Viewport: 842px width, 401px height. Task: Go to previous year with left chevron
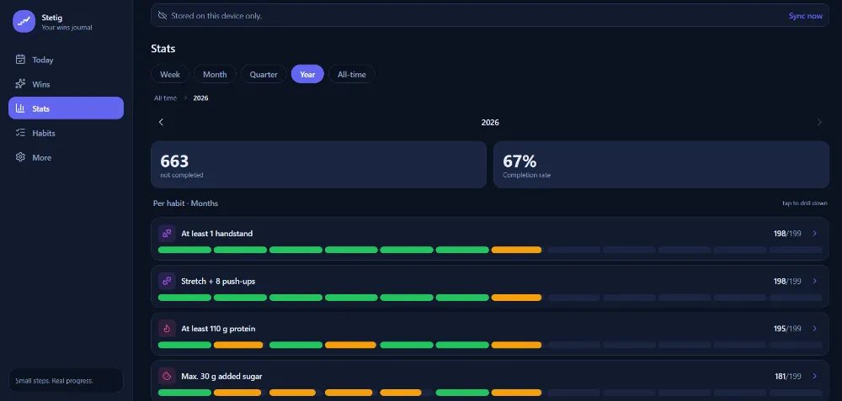pos(161,122)
